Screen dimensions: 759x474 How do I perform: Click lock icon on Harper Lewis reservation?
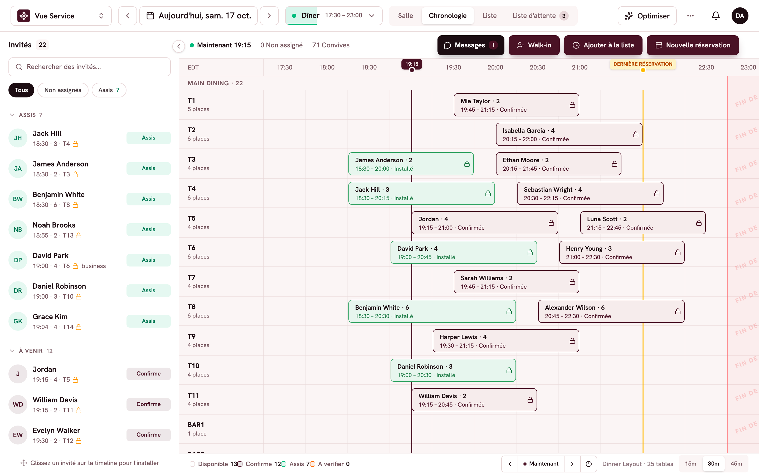pos(572,341)
